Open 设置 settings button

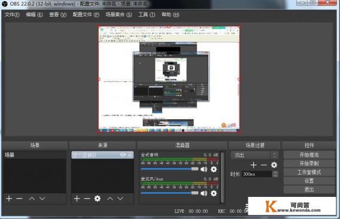point(309,181)
